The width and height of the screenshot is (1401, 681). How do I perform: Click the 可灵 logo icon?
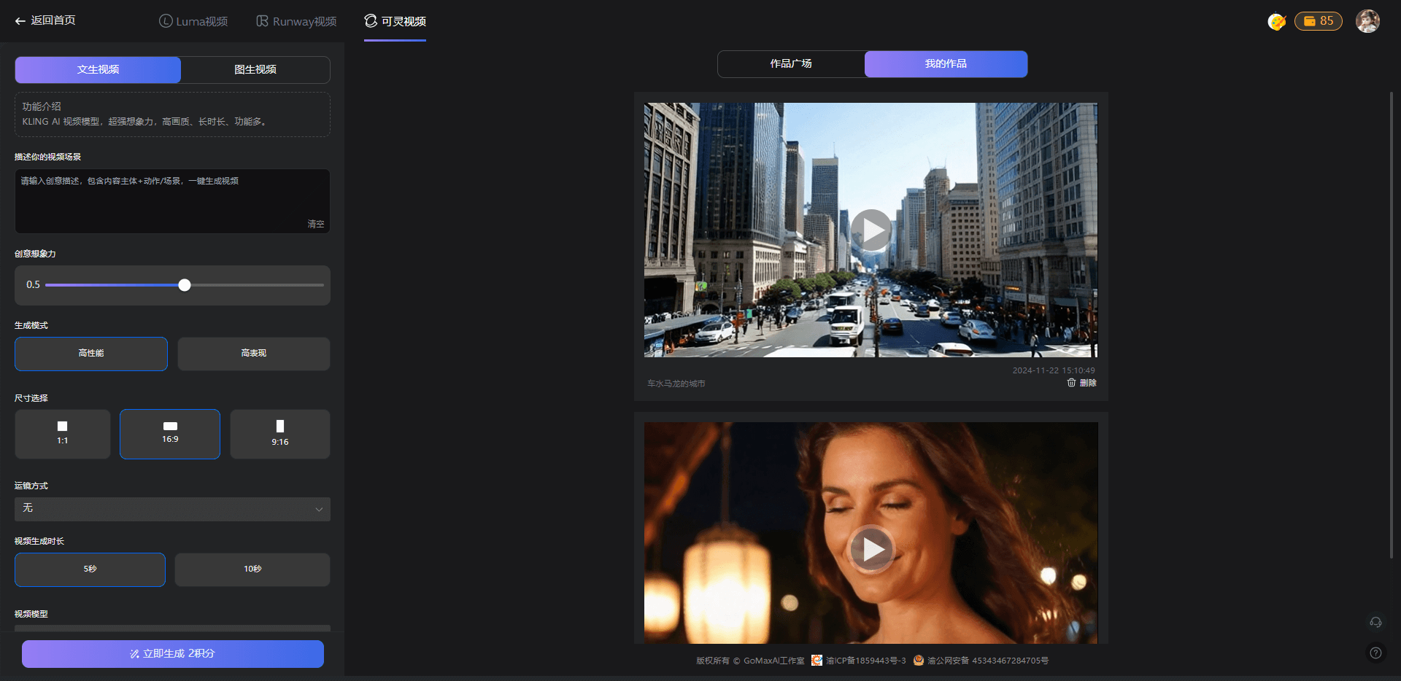click(x=371, y=20)
